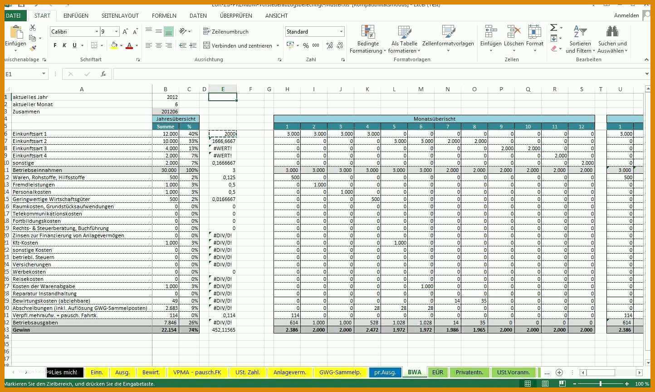Expand the formula bar
This screenshot has height=392, width=655.
click(x=647, y=74)
